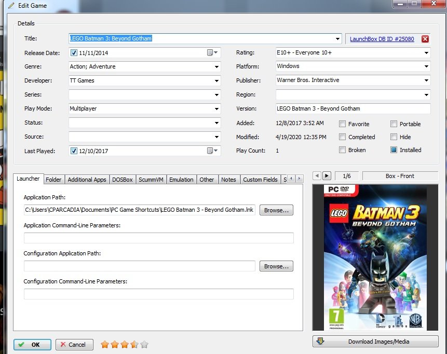Open the Region dropdown

426,94
